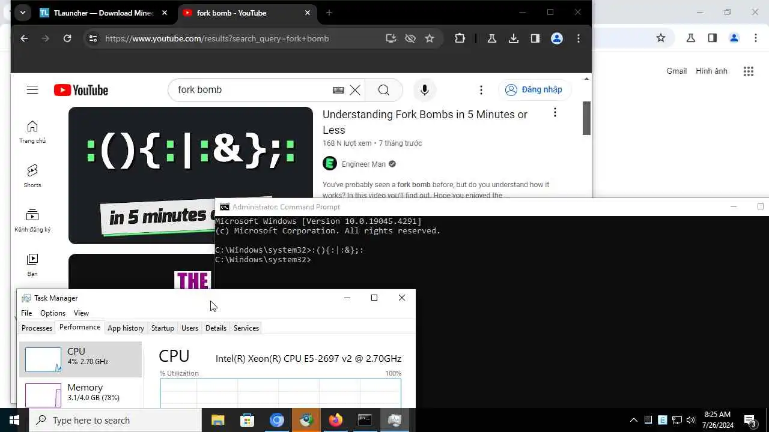Click the YouTube magnifier search button

[384, 90]
